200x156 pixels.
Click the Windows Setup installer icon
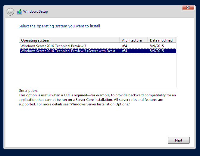click(19, 12)
